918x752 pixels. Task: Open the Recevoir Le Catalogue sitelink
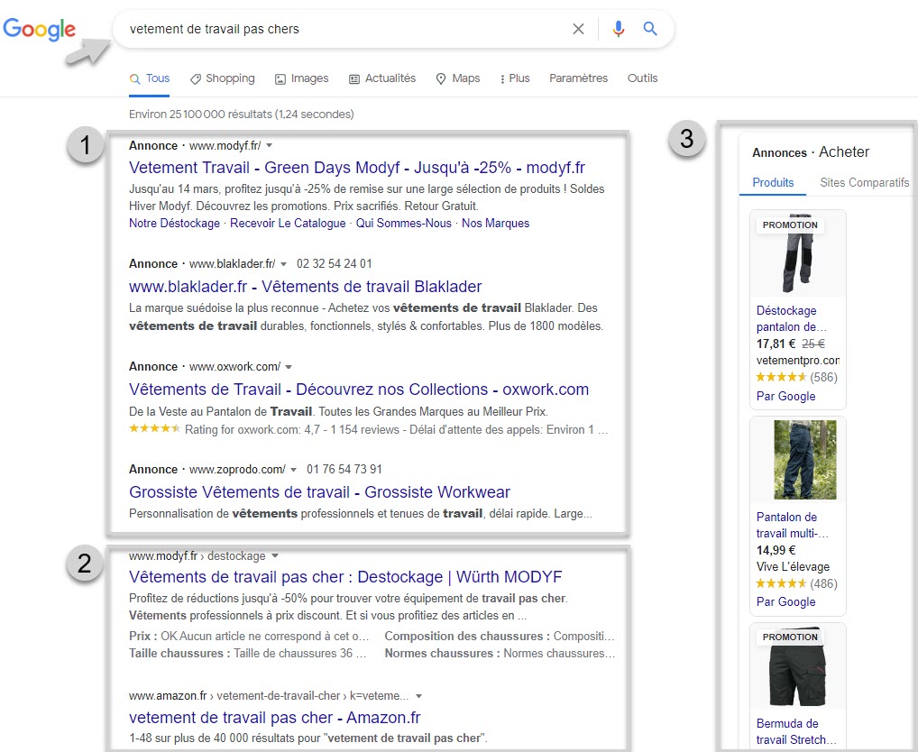288,223
